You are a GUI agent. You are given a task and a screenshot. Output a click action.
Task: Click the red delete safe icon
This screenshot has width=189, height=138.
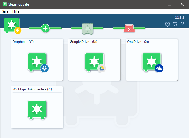pyautogui.click(x=129, y=28)
